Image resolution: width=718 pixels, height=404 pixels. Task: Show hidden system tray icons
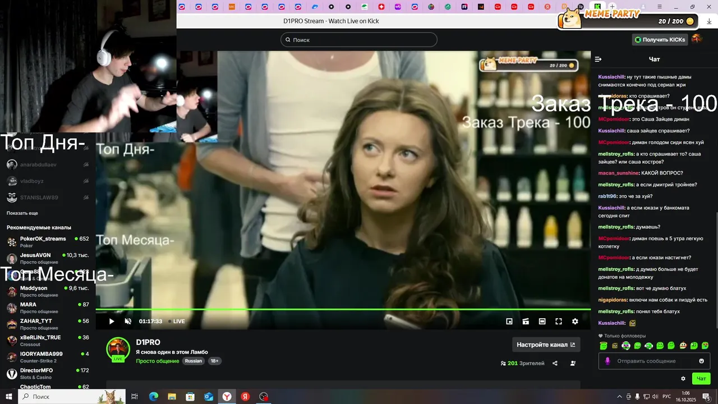(x=619, y=396)
